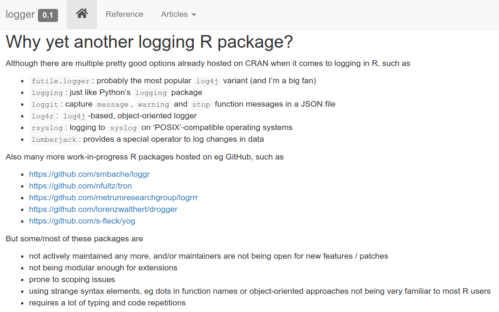This screenshot has width=499, height=312.
Task: Click the log4r code label
Action: click(x=42, y=116)
